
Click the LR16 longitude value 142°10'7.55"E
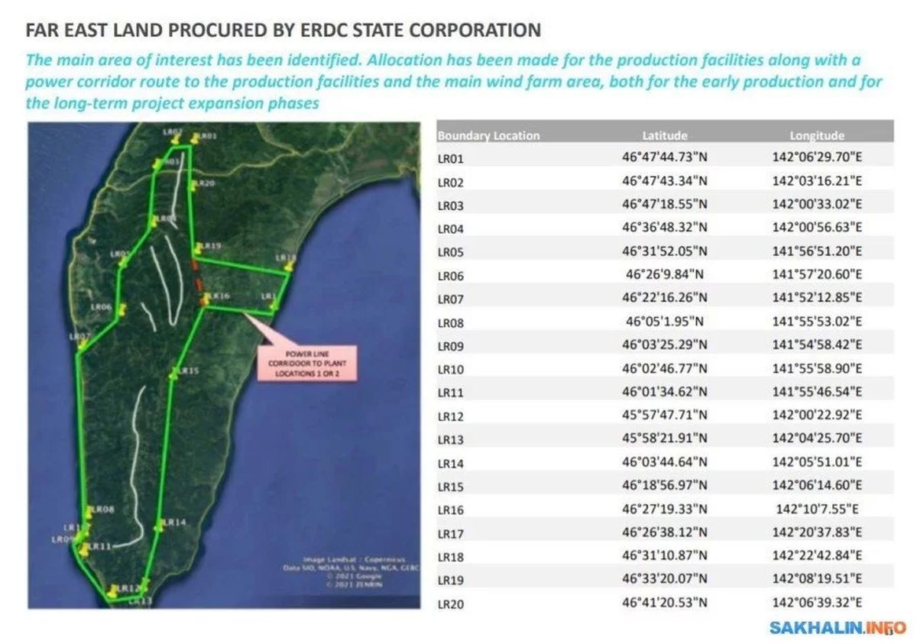click(817, 509)
